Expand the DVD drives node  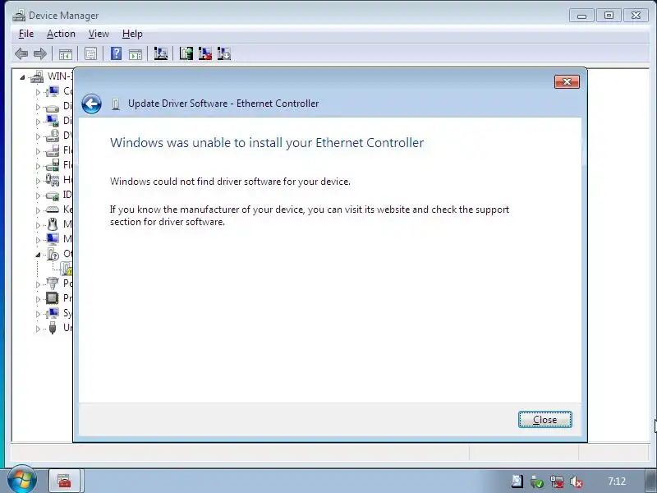38,136
